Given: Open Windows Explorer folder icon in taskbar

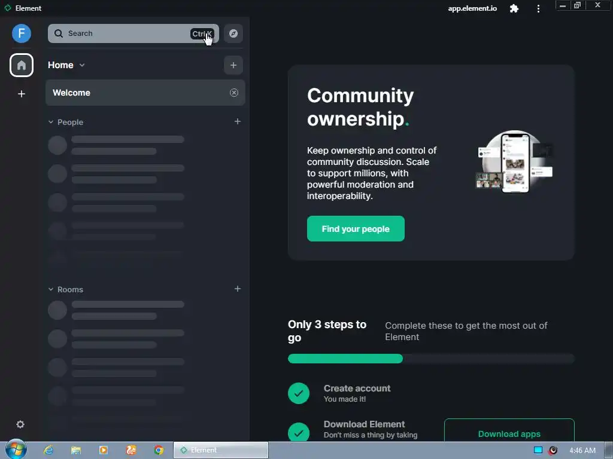Looking at the screenshot, I should click(x=76, y=450).
